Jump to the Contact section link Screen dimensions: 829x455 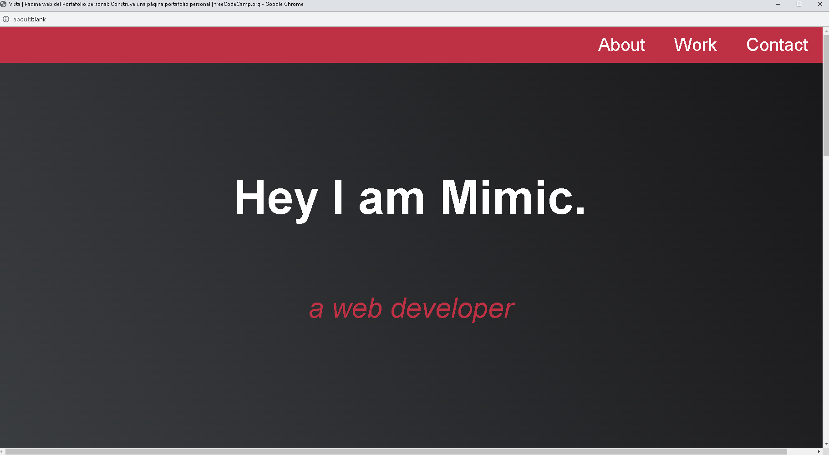pyautogui.click(x=777, y=45)
